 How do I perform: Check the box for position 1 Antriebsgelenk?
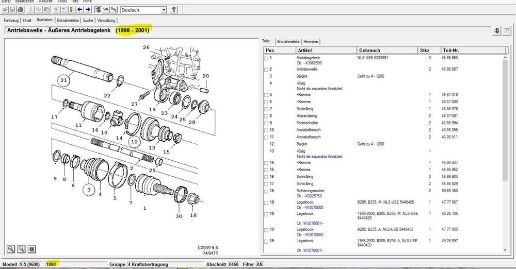[x=266, y=59]
